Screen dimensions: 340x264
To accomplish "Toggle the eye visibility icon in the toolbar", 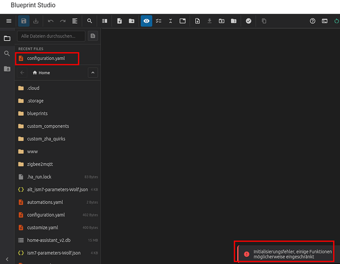I will tap(146, 21).
